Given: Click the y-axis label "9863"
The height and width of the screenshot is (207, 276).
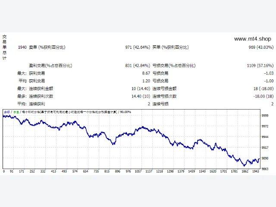Looking at the screenshot, I should (x=265, y=169).
